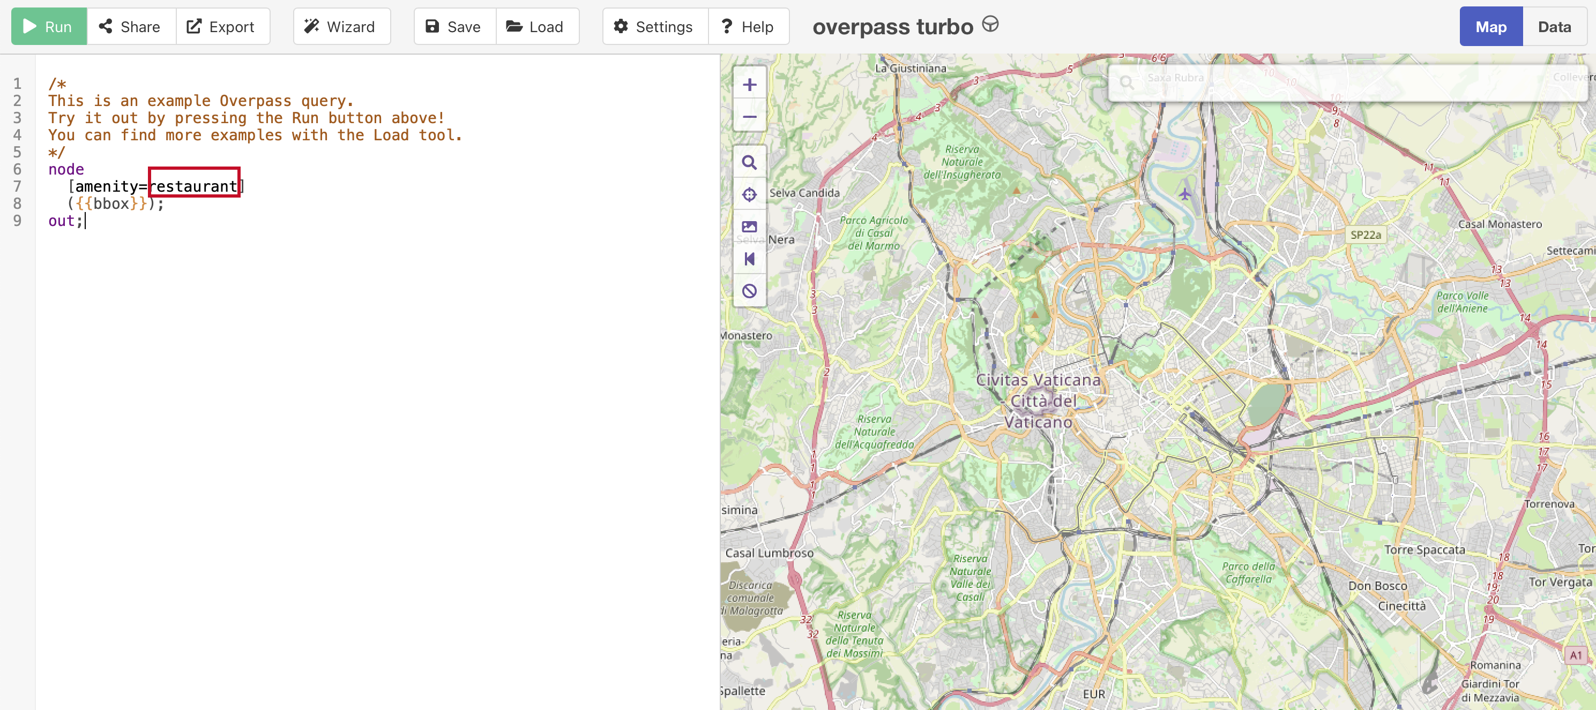The height and width of the screenshot is (710, 1596).
Task: Toggle data overlay with circle-slash icon
Action: click(x=749, y=291)
